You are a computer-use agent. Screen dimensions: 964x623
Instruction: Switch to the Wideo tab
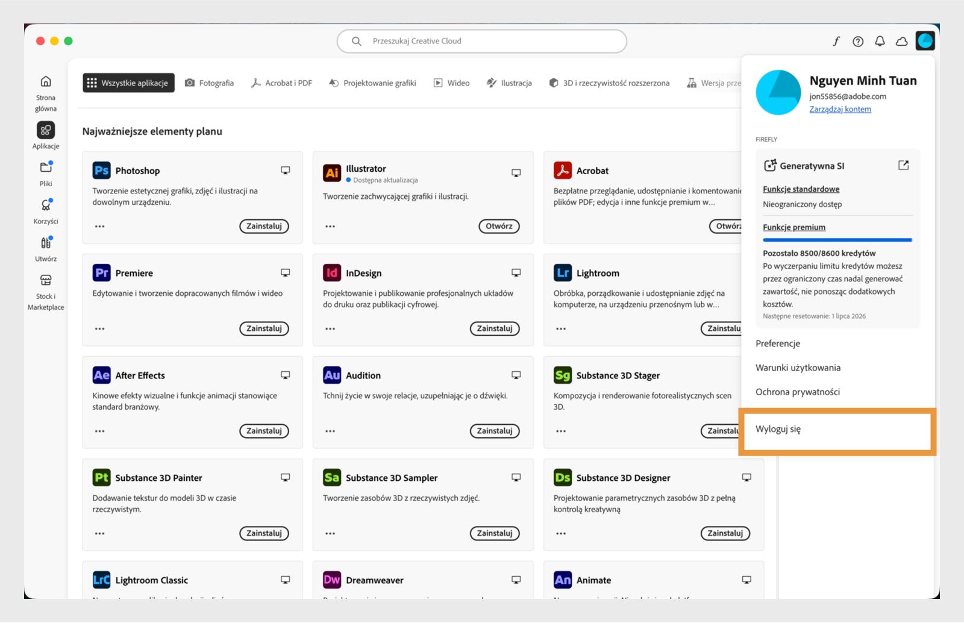[452, 83]
